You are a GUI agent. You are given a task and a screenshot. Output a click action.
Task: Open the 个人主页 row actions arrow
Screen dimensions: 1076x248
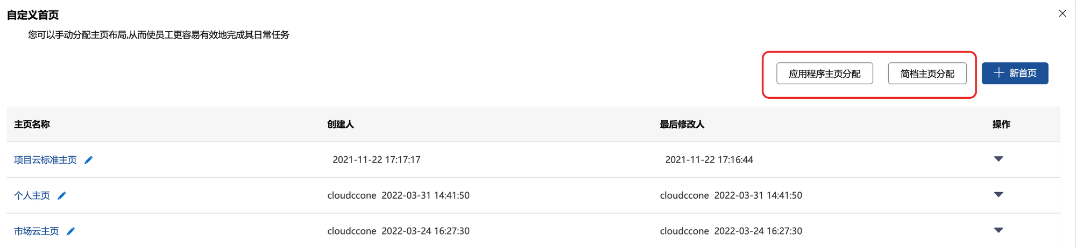tap(998, 194)
